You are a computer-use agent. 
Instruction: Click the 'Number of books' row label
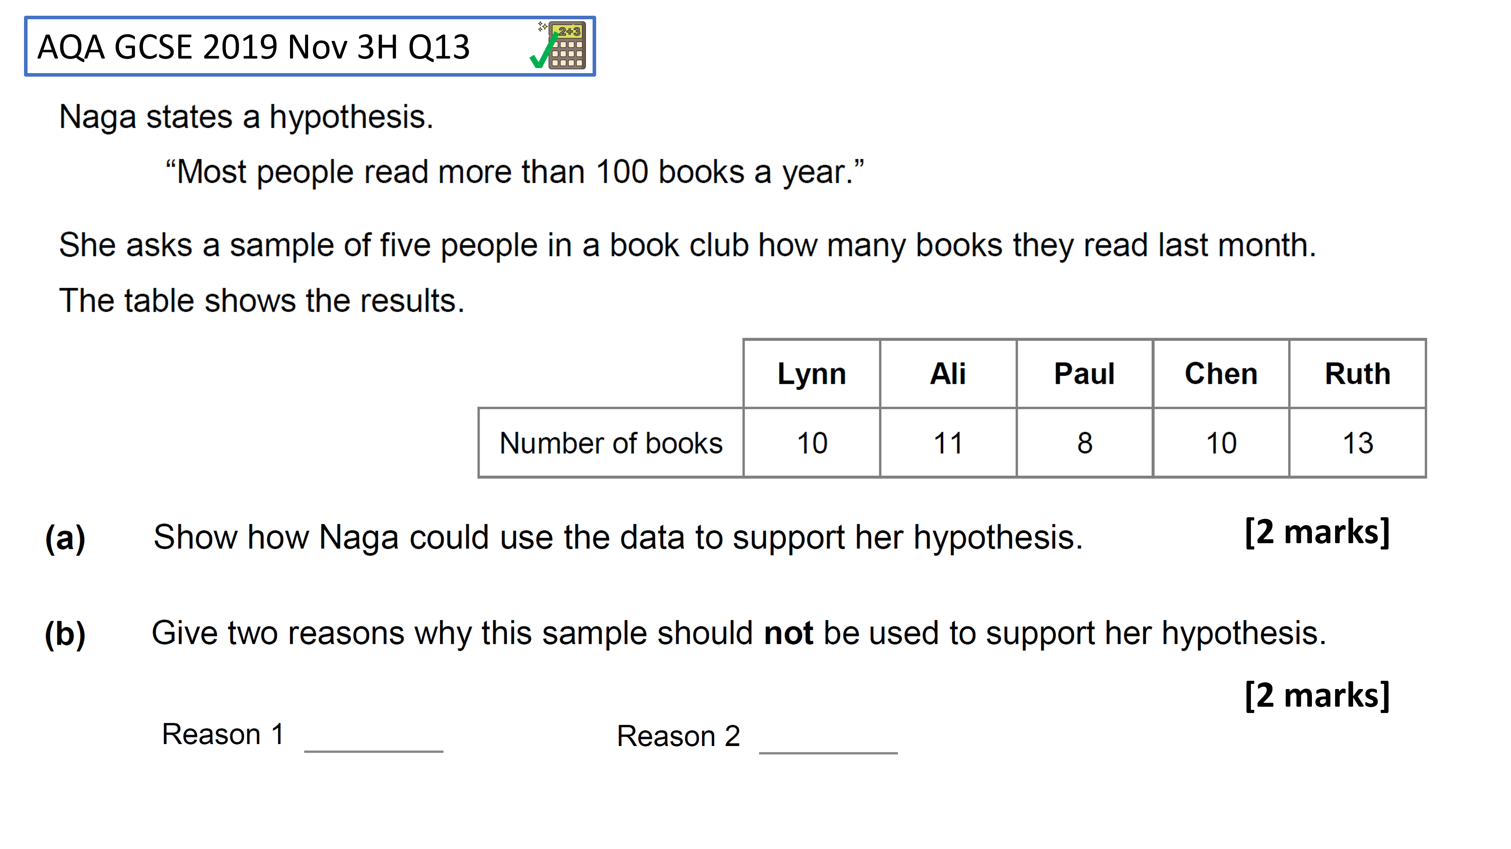click(611, 443)
